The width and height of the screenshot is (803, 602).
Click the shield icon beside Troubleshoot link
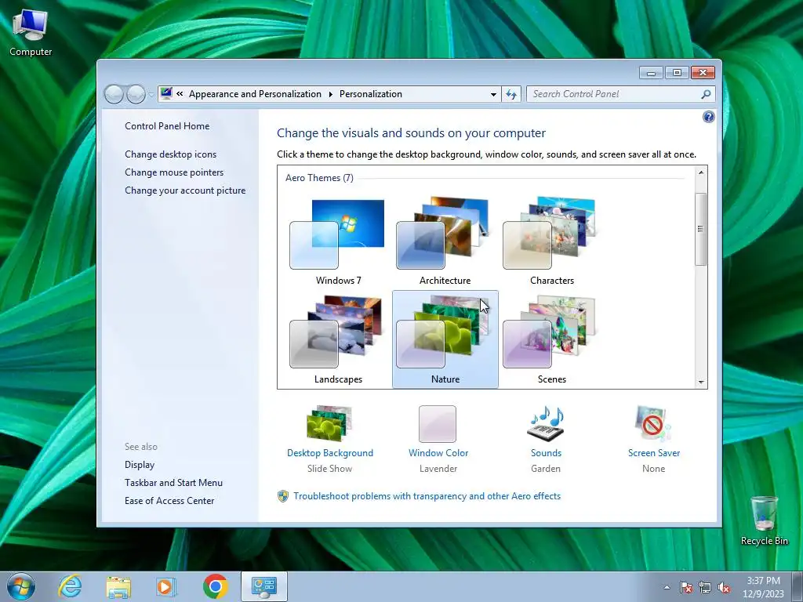(282, 496)
